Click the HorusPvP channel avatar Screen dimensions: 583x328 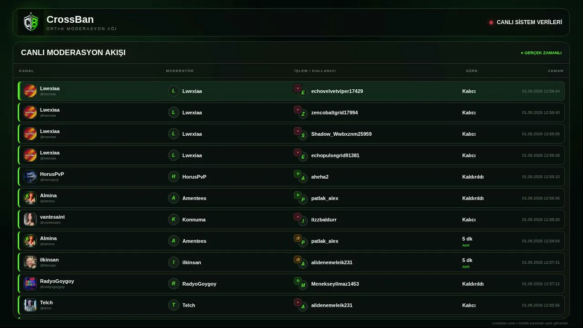30,176
